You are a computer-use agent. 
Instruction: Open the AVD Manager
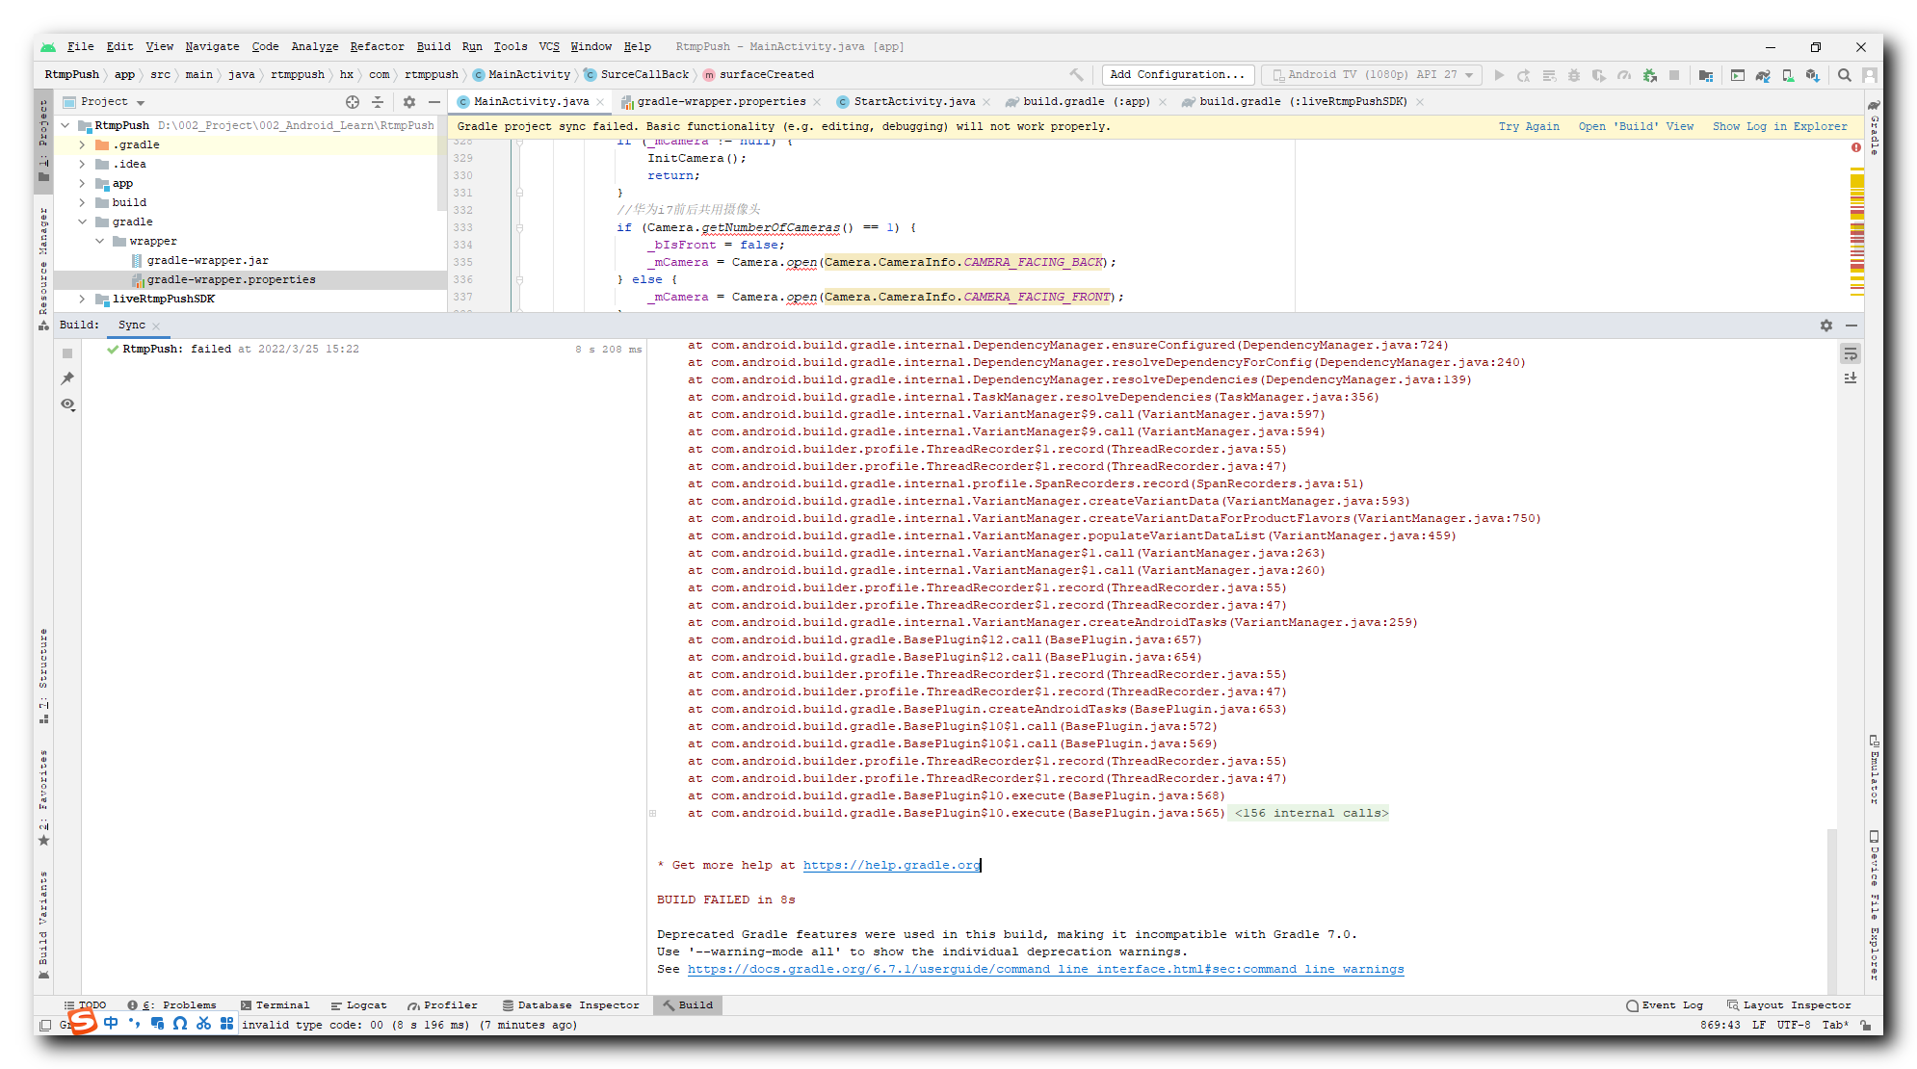pyautogui.click(x=1787, y=74)
